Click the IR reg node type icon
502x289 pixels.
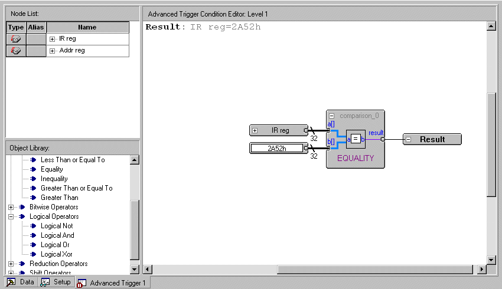click(x=16, y=39)
